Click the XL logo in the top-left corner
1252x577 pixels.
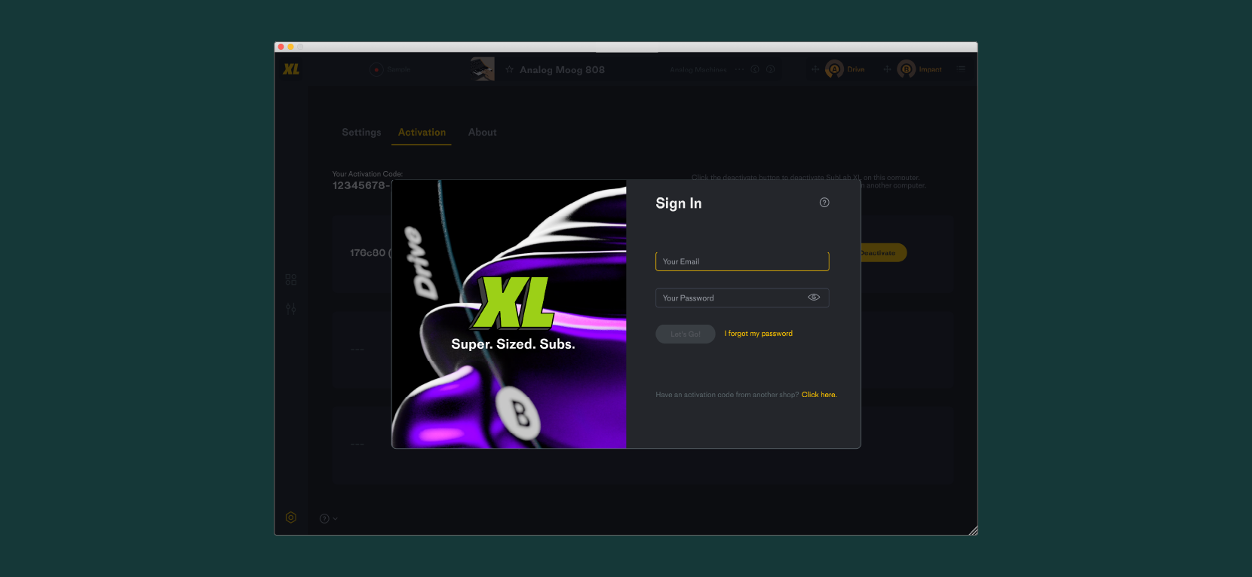291,69
